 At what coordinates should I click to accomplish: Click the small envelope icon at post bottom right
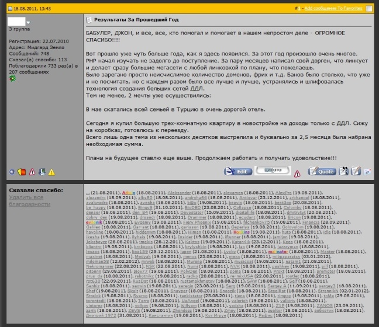coord(367,172)
